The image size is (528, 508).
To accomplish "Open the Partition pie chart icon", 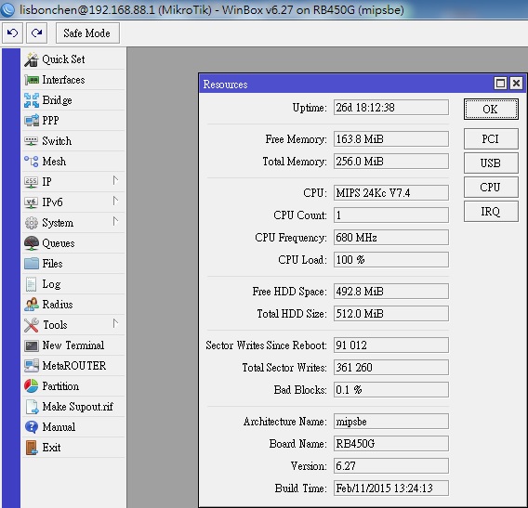I will (32, 386).
